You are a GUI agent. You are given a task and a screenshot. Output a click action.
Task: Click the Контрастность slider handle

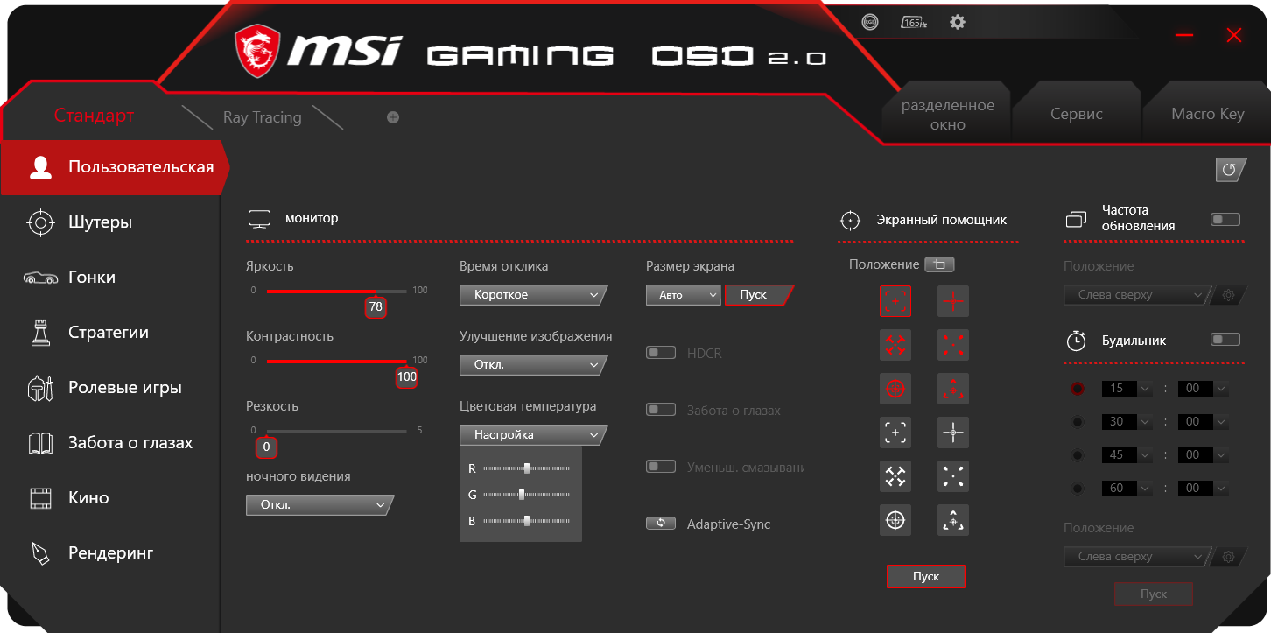(406, 376)
